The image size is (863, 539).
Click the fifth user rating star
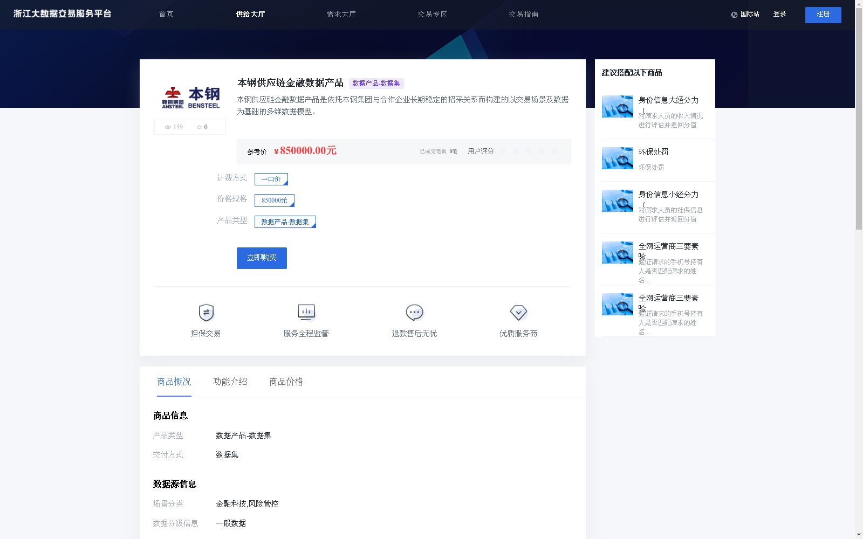click(554, 151)
